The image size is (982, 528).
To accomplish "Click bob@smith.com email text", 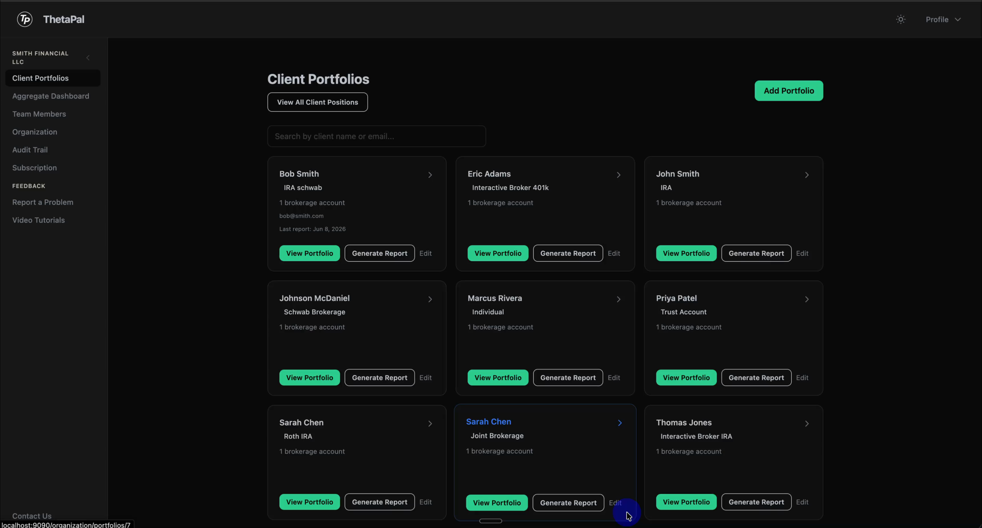I will (x=301, y=216).
